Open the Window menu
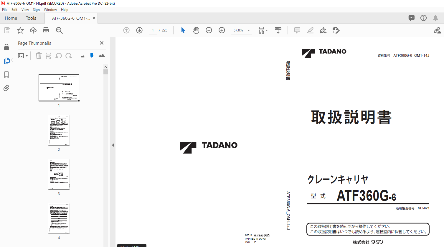Screen dimensions: 444x247 (x=50, y=10)
